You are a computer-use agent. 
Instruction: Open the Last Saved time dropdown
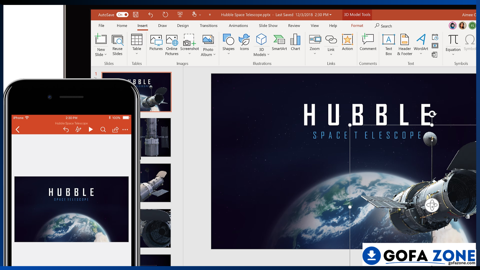click(x=330, y=15)
